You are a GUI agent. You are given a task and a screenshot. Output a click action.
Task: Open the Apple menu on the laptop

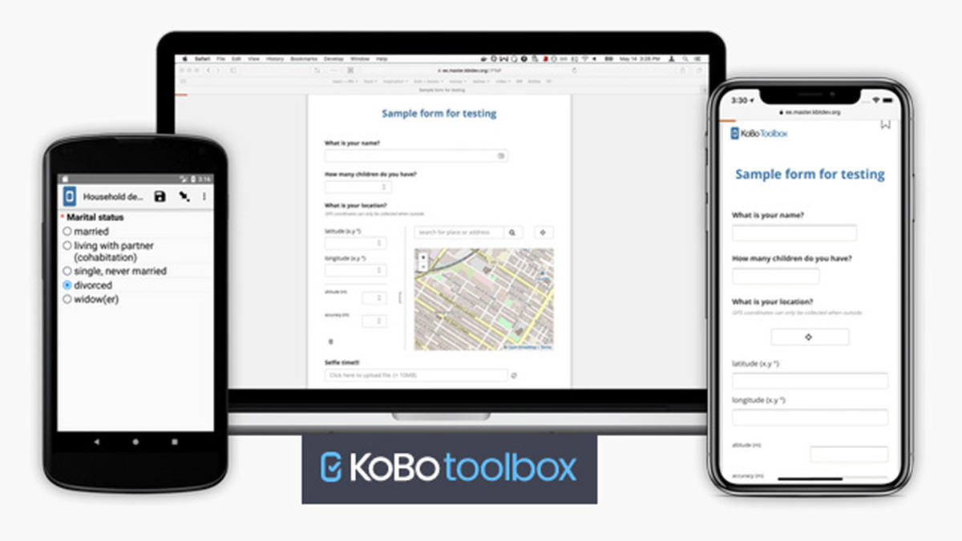coord(184,59)
